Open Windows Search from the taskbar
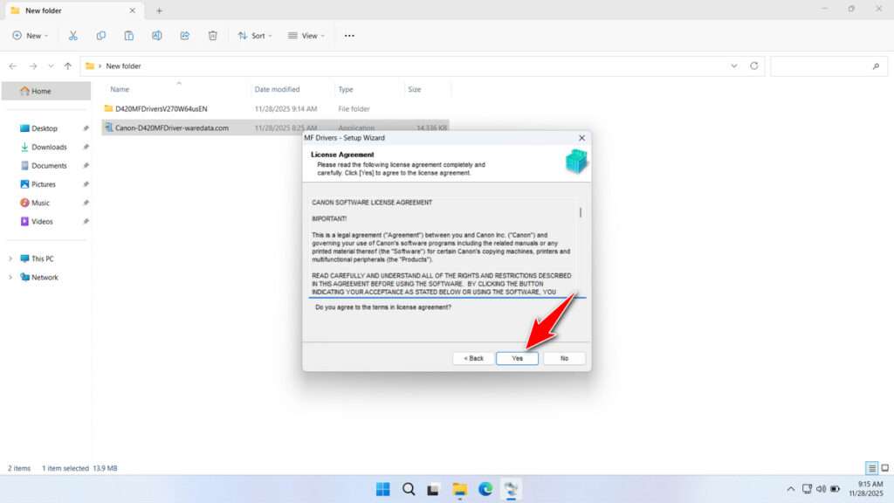Screen dimensions: 894x503 tap(409, 489)
